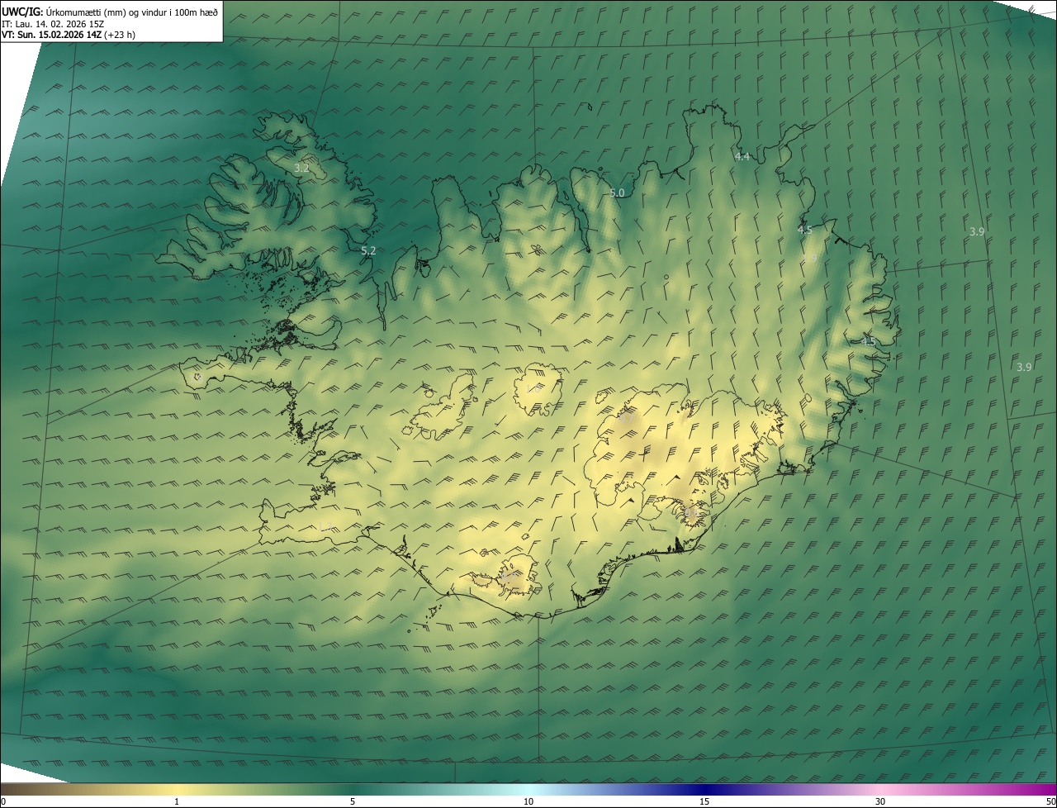Screen dimensions: 1057x808
Task: Click the 3.2 value on the map
Action: [x=302, y=168]
